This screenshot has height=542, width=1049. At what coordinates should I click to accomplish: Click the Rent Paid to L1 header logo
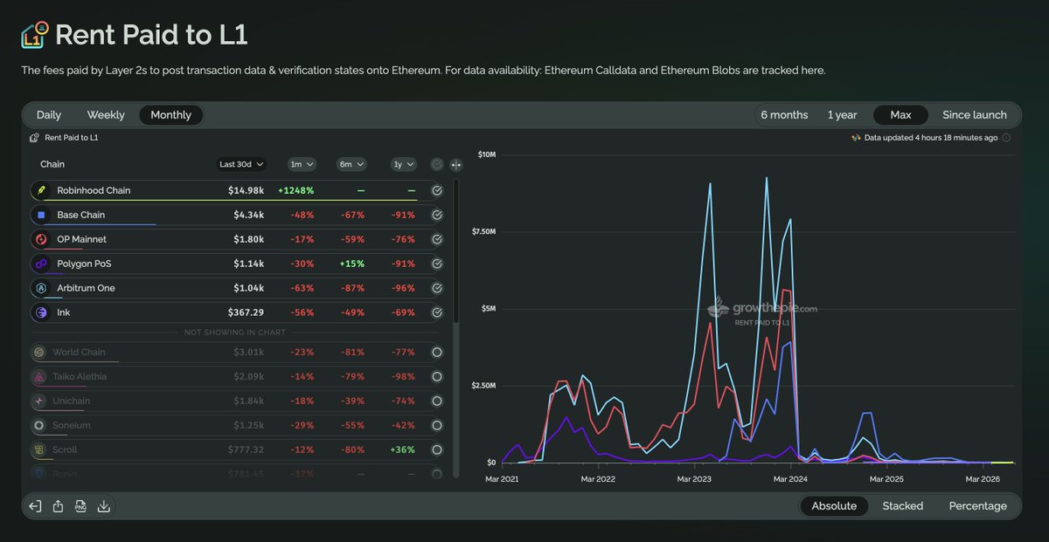pos(35,35)
